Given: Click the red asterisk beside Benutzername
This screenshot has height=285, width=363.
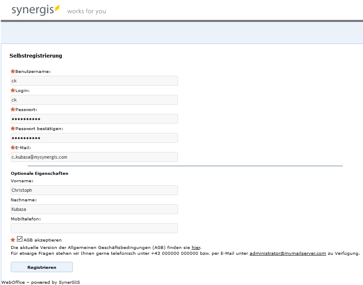Looking at the screenshot, I should [x=13, y=72].
